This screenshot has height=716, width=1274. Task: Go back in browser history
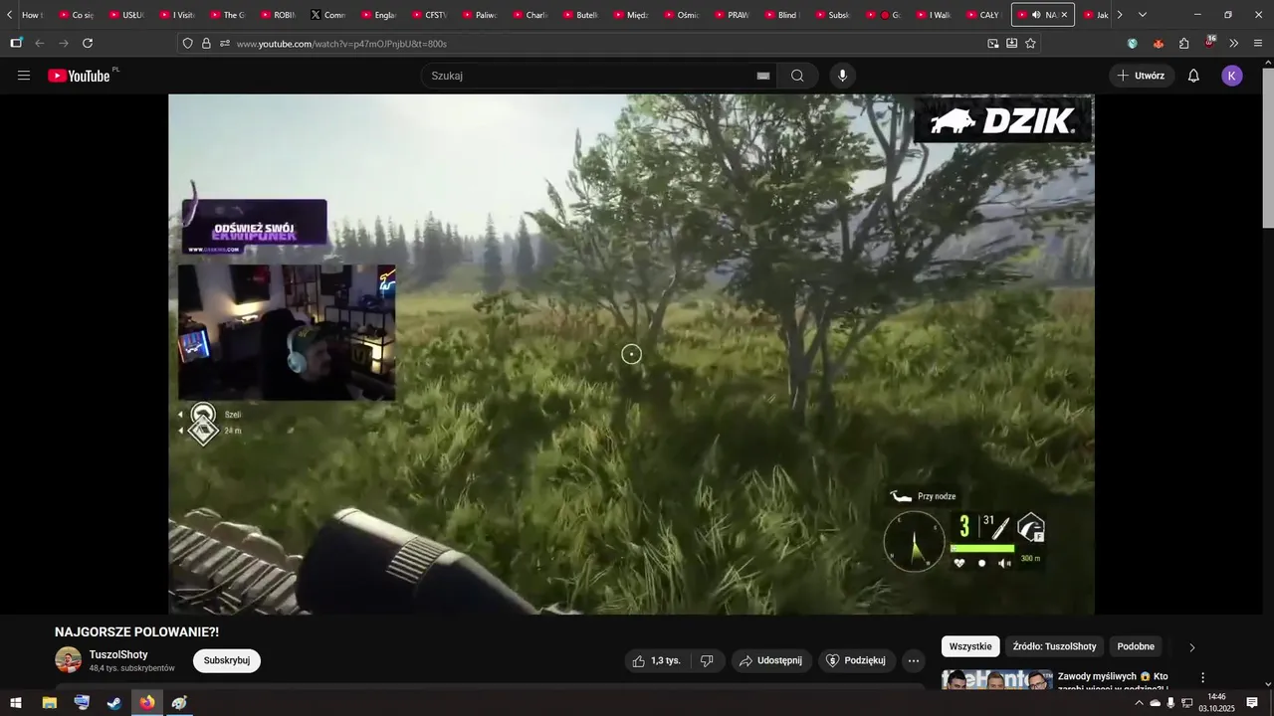pos(40,44)
